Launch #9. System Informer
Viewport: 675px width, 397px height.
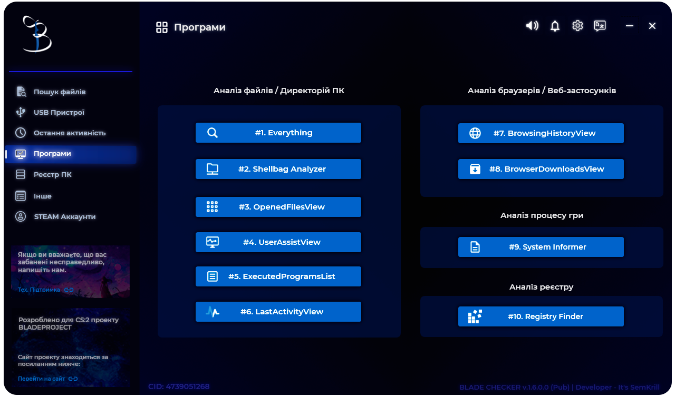pyautogui.click(x=541, y=247)
